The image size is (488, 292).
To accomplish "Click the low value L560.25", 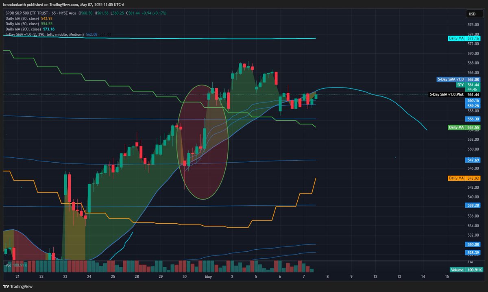I will (117, 13).
